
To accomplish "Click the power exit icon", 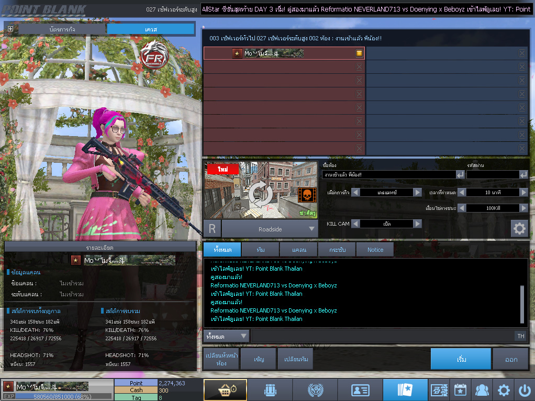I will [x=524, y=390].
